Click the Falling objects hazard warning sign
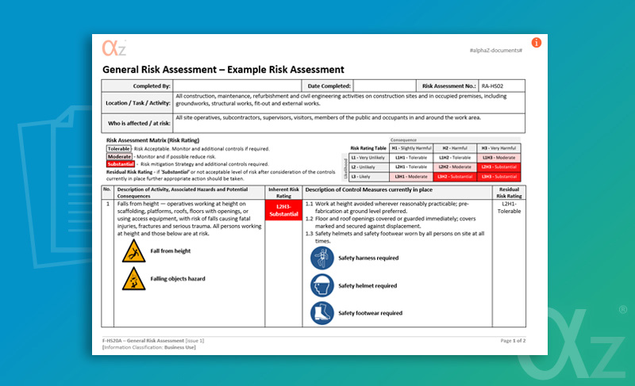Viewport: 635px width, 386px height. (134, 280)
